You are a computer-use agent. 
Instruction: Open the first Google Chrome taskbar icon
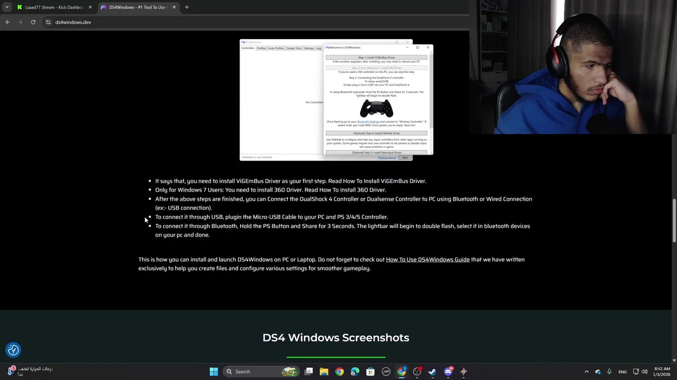[340, 372]
